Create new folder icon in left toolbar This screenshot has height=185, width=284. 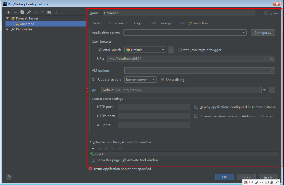(x=49, y=12)
